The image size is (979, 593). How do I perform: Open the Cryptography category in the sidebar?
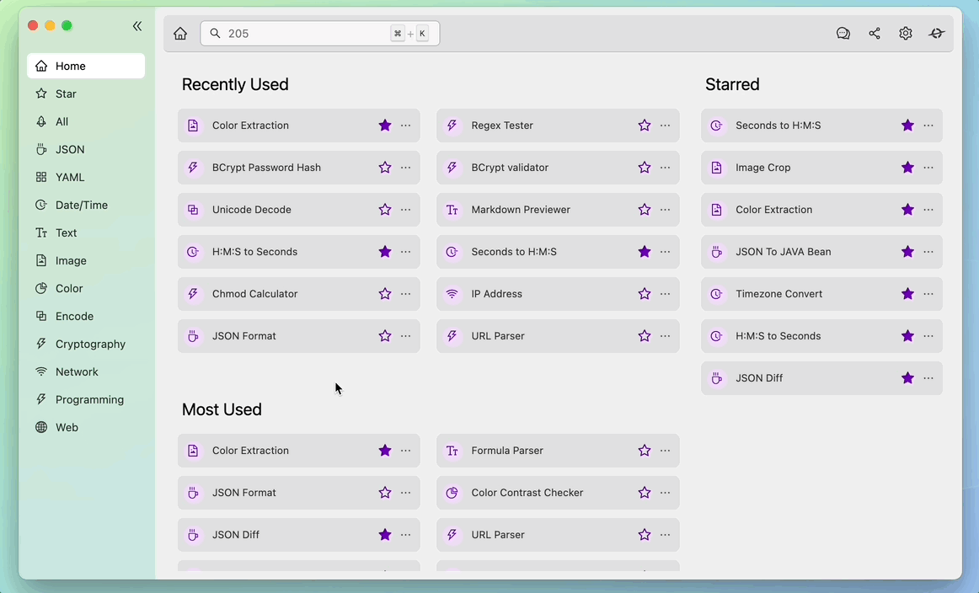pyautogui.click(x=86, y=344)
